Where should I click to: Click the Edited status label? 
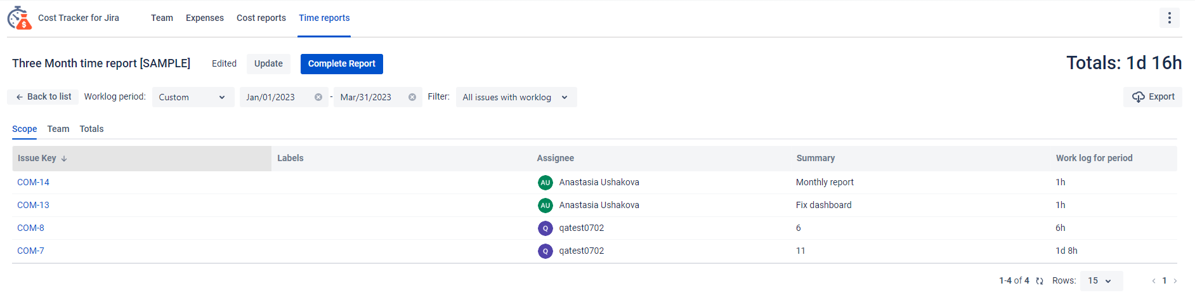pyautogui.click(x=224, y=63)
